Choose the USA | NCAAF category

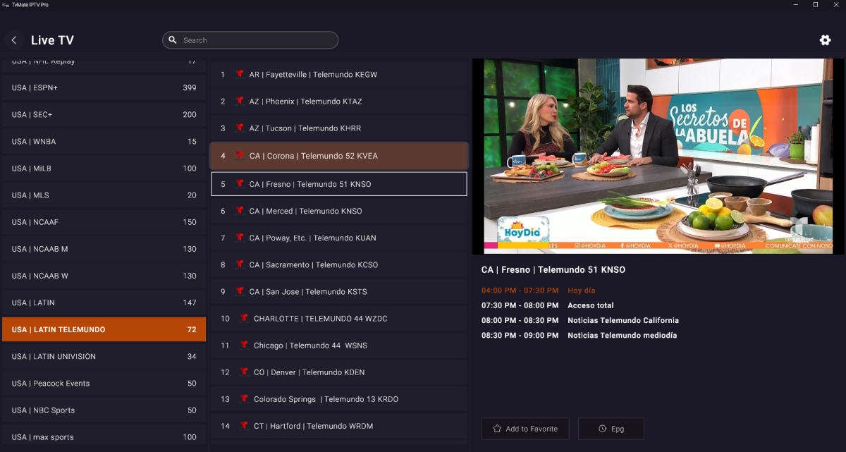click(104, 222)
